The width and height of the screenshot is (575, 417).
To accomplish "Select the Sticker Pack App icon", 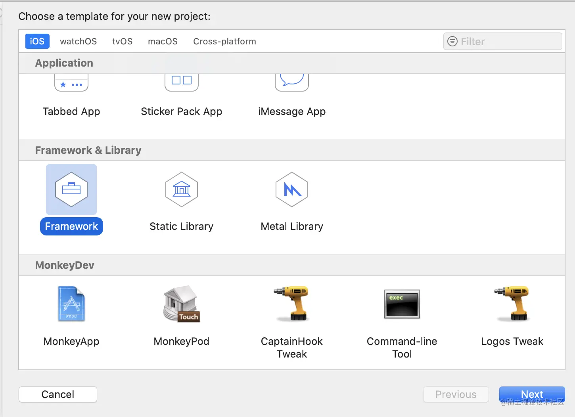I will tap(182, 83).
